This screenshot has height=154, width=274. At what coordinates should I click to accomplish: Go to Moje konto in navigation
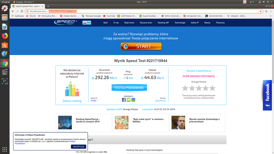[129, 23]
